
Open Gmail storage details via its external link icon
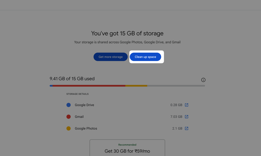click(187, 117)
